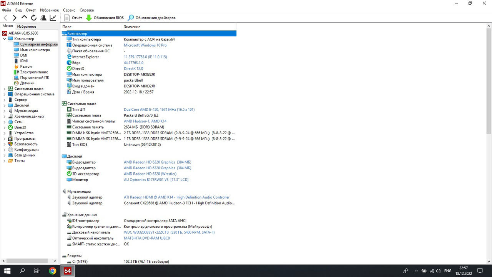Open the Избранное menu

point(49,10)
